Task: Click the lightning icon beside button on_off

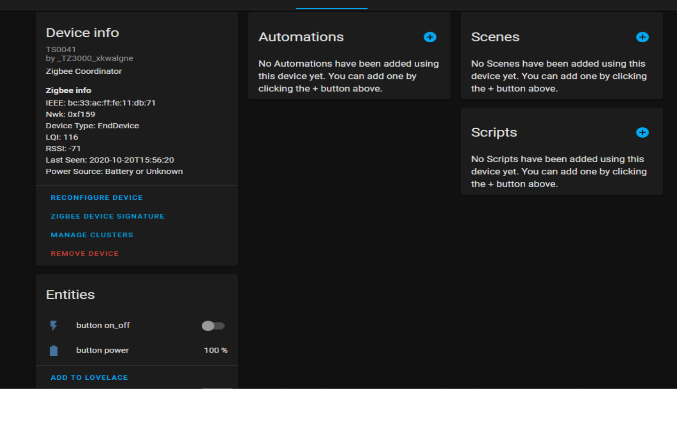Action: click(54, 325)
